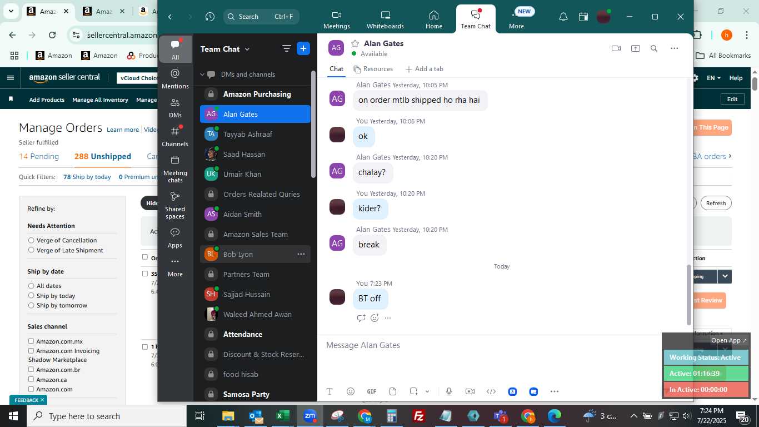Open the emoji picker in composer
The image size is (759, 427).
(x=350, y=391)
